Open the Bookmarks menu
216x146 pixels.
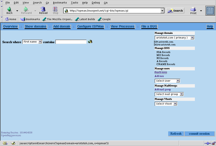60,3
